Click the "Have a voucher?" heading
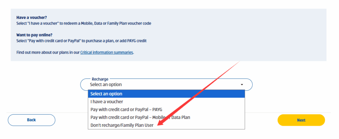 tap(32, 17)
